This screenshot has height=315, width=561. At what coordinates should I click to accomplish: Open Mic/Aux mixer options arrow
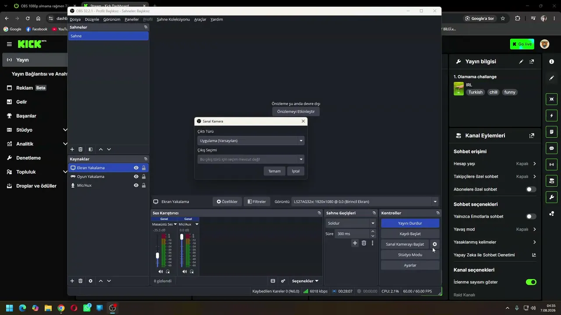pos(197,224)
